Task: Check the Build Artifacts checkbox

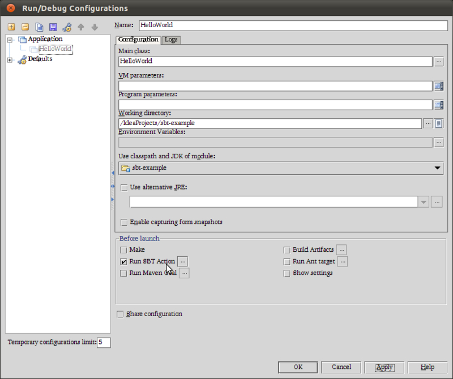Action: 287,250
